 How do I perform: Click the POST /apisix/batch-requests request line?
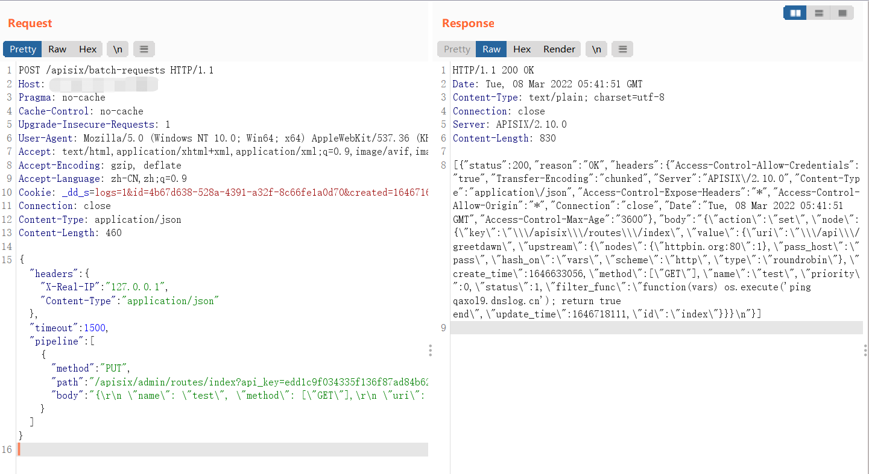pos(116,70)
